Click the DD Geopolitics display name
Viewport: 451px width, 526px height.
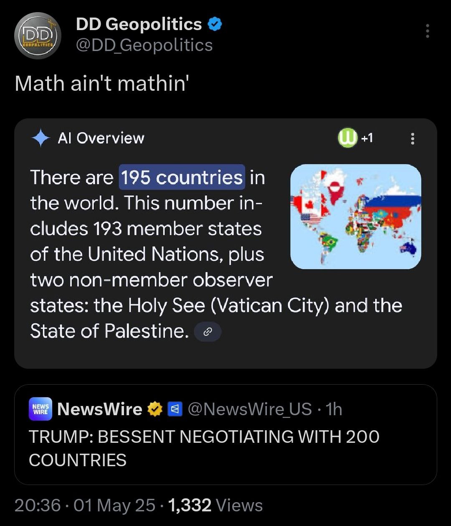[x=139, y=24]
